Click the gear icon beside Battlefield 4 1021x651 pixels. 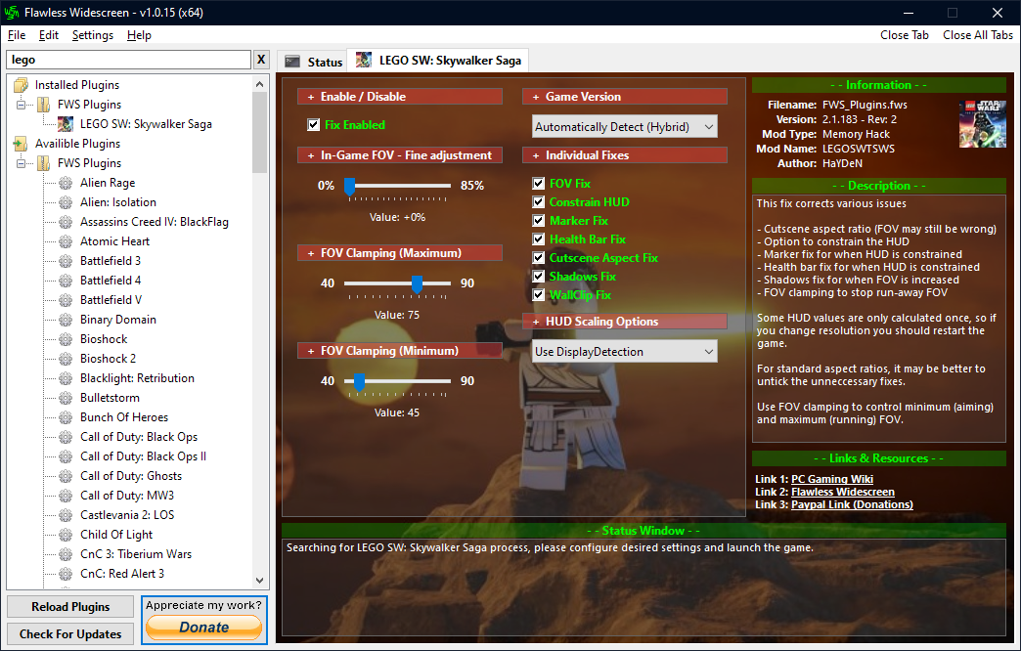66,281
